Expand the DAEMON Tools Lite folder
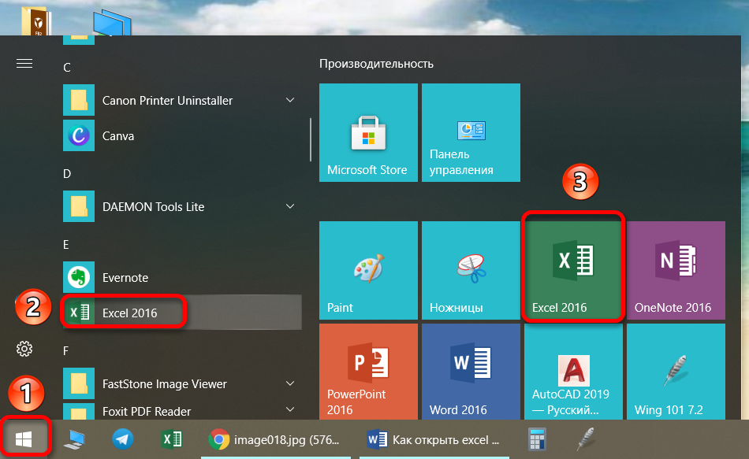The width and height of the screenshot is (749, 459). 289,206
